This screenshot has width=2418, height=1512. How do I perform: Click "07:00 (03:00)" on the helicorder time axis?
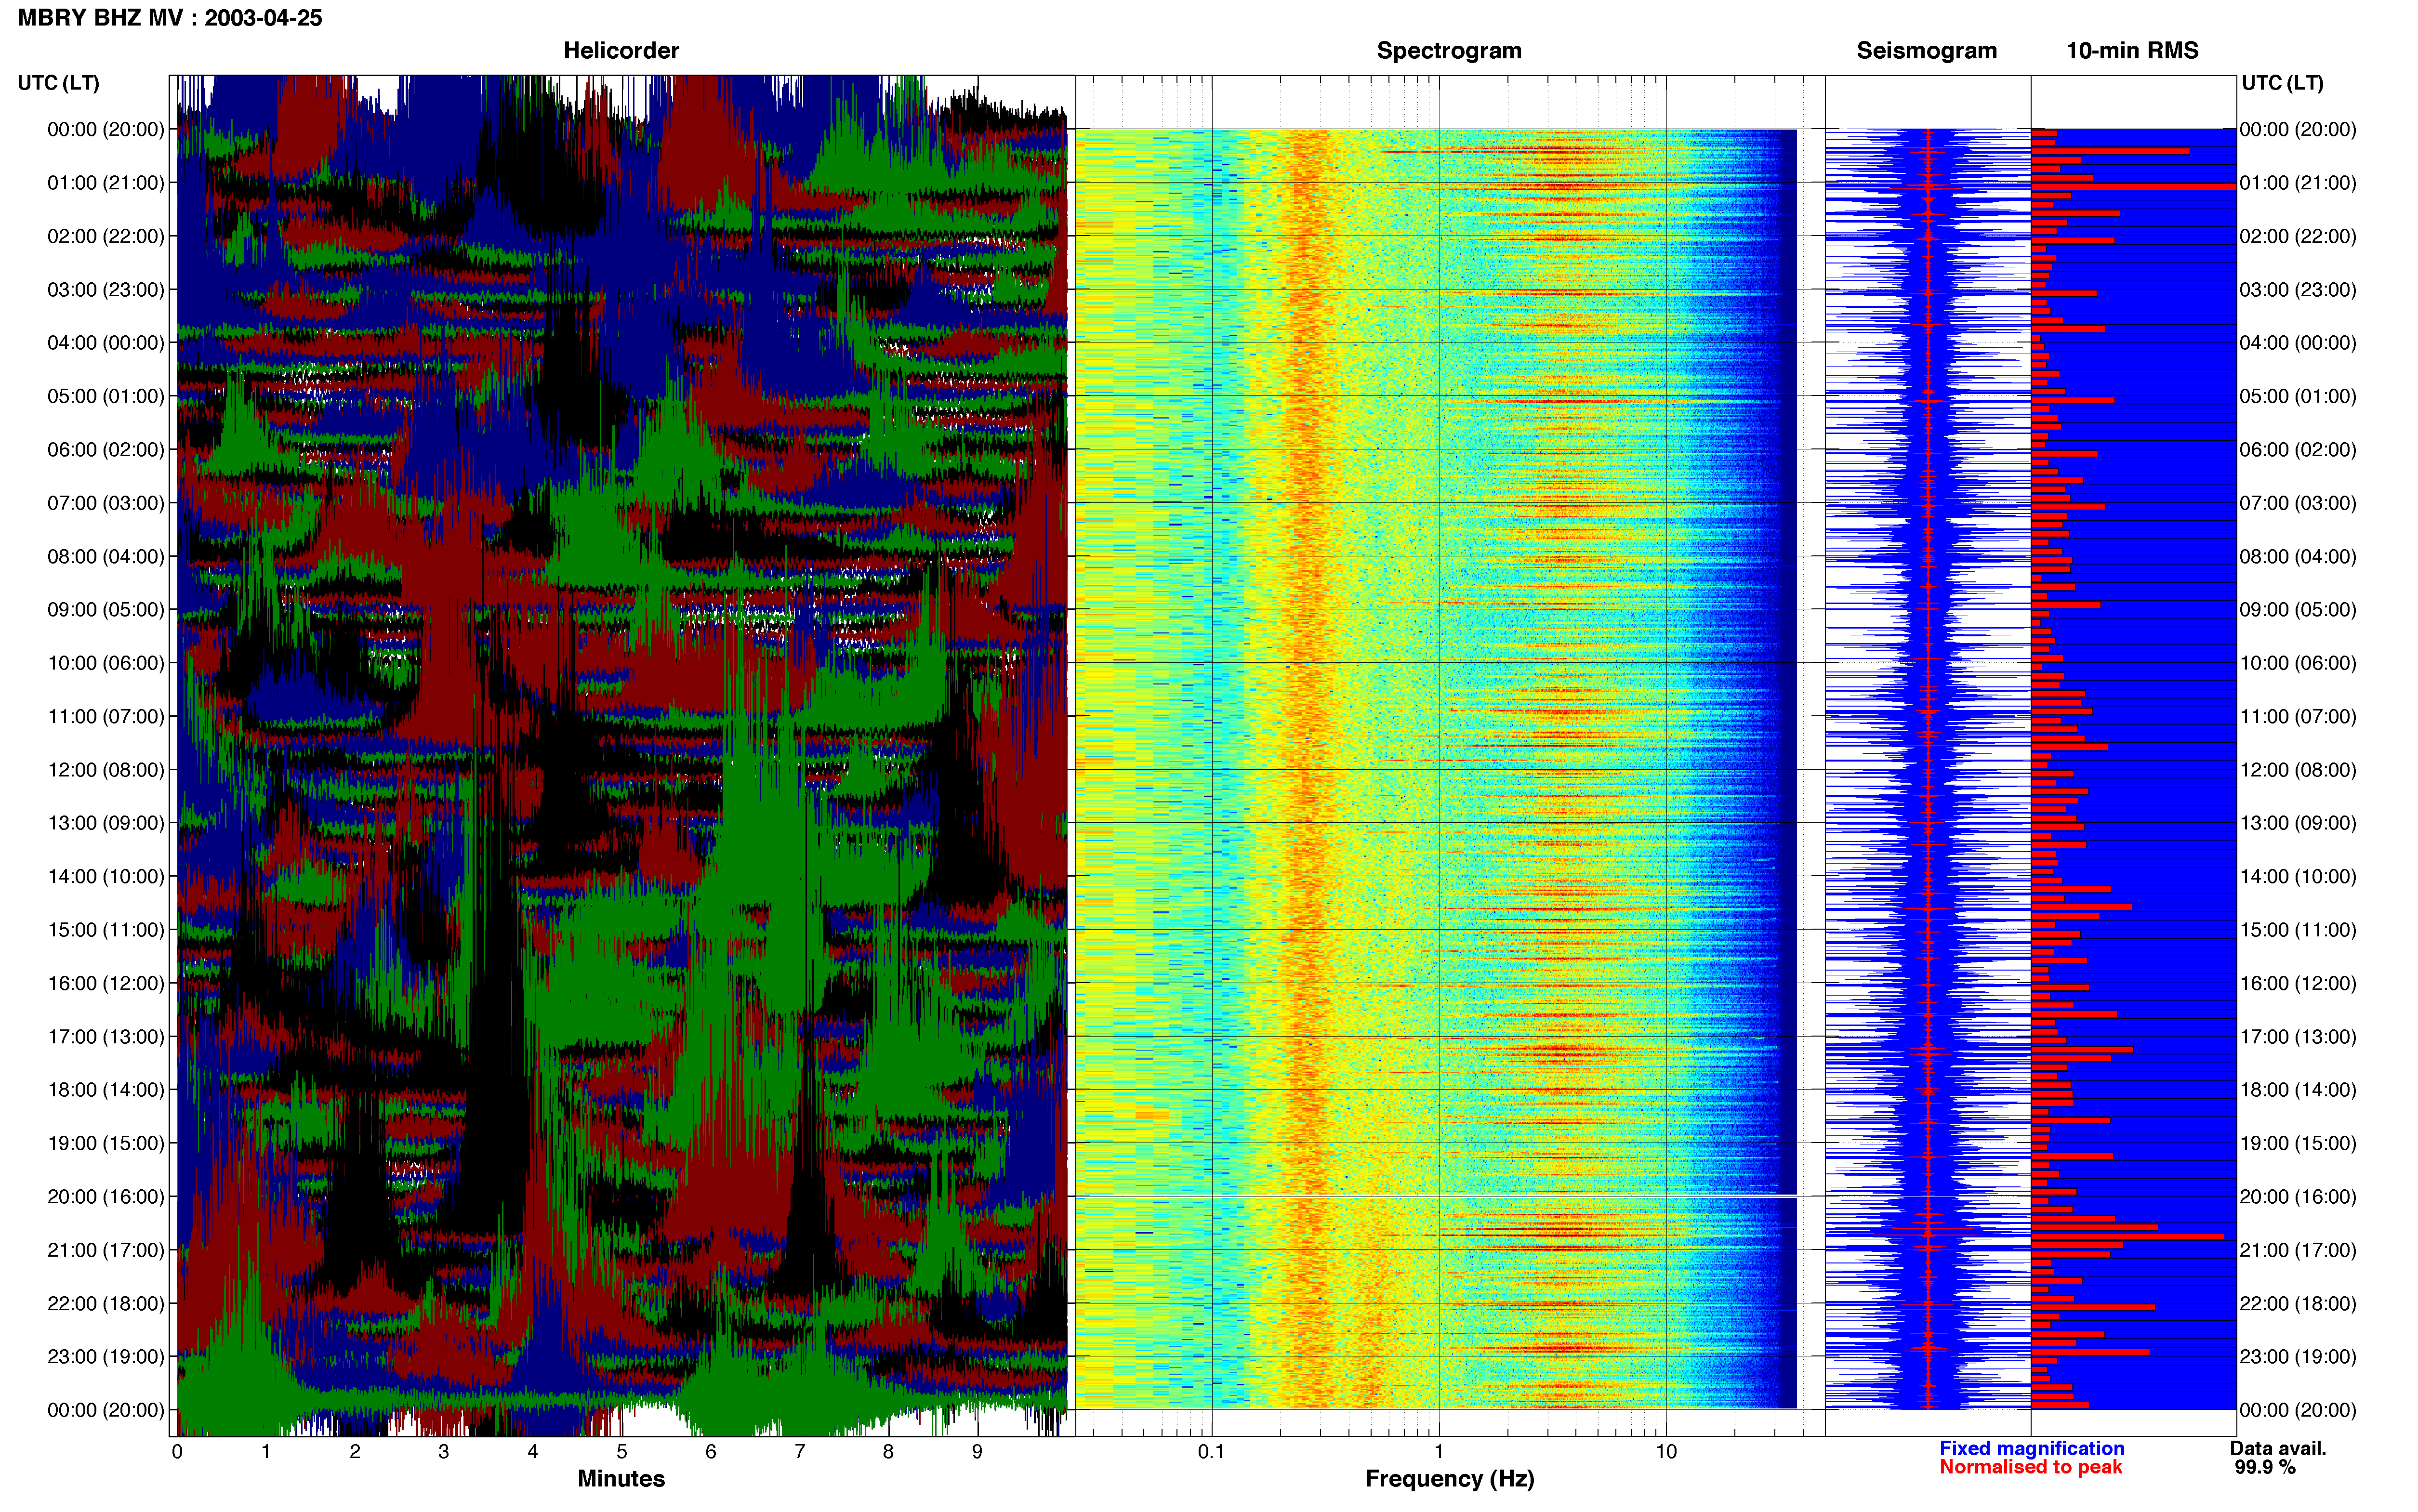(x=106, y=503)
